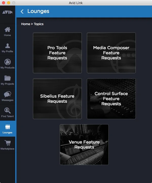Image resolution: width=152 pixels, height=183 pixels.
Task: Open Media Composer Feature Requests tile
Action: (x=111, y=53)
